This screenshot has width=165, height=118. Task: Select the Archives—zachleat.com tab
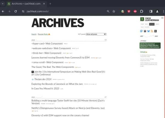tap(26, 4)
